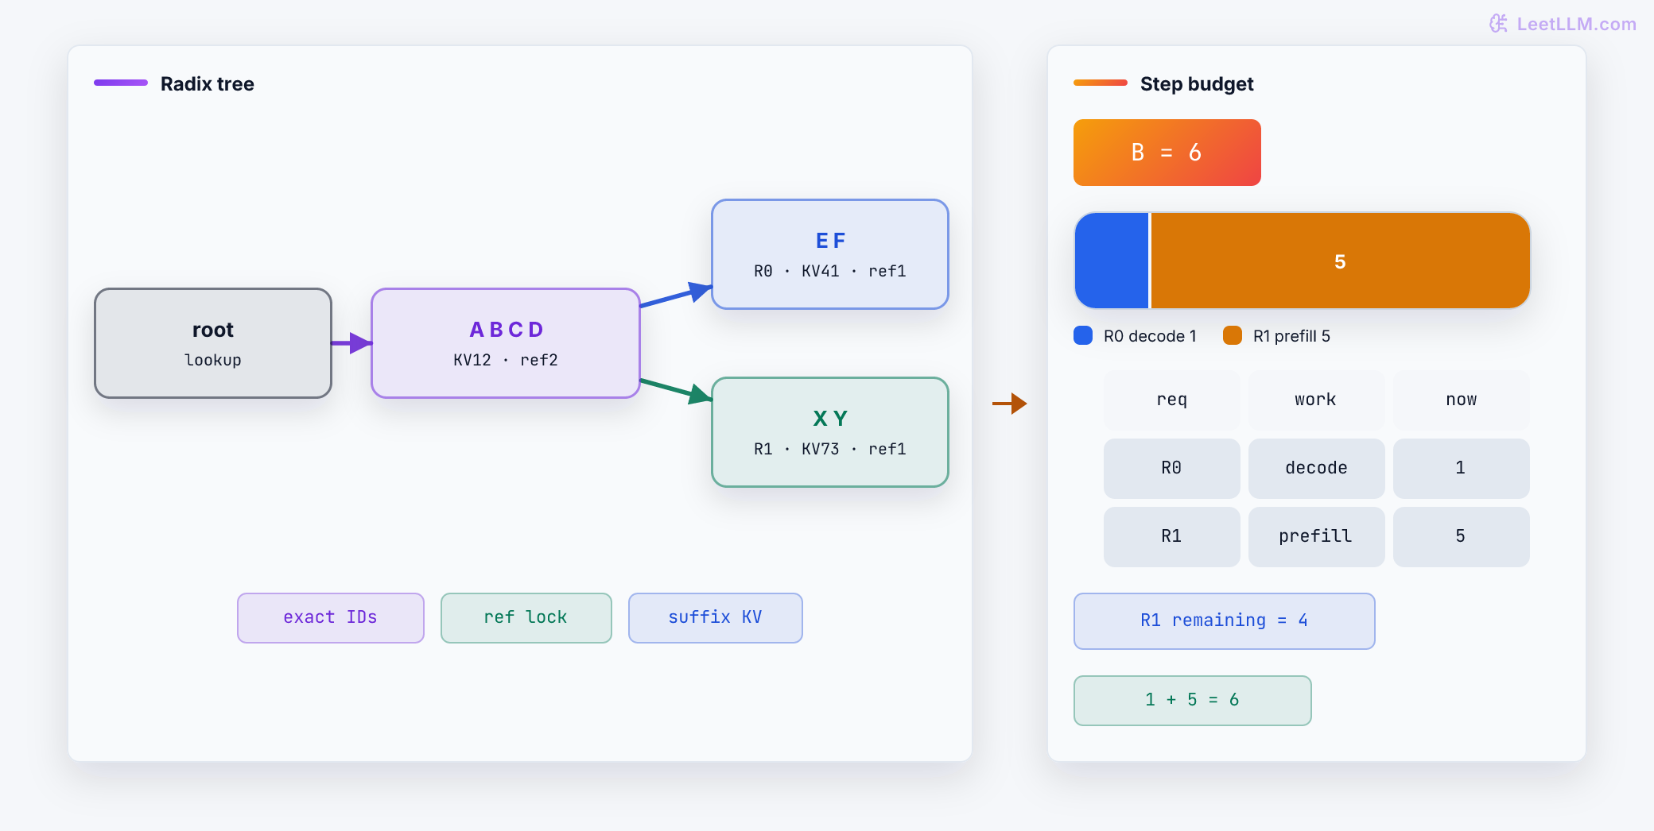Click the blue R0 decode bar segment

1112,261
